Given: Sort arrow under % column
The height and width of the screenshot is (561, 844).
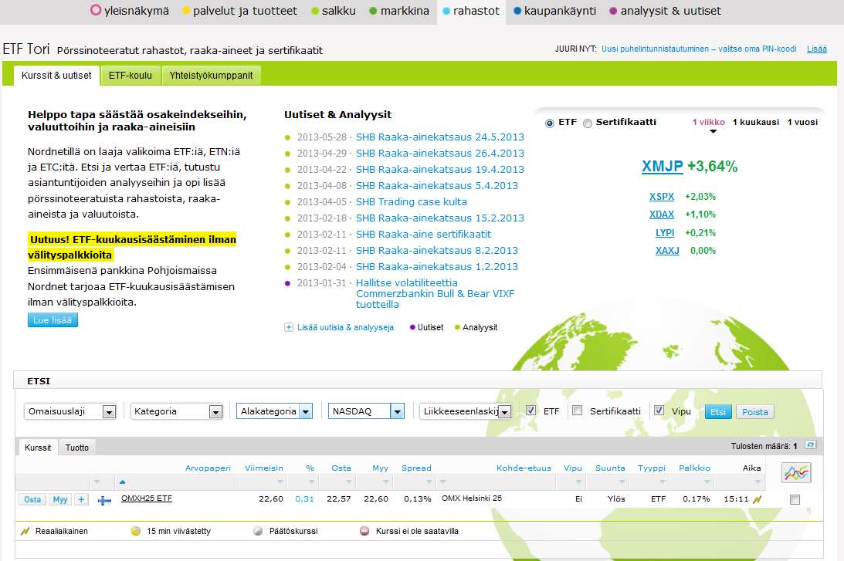Looking at the screenshot, I should [x=312, y=482].
